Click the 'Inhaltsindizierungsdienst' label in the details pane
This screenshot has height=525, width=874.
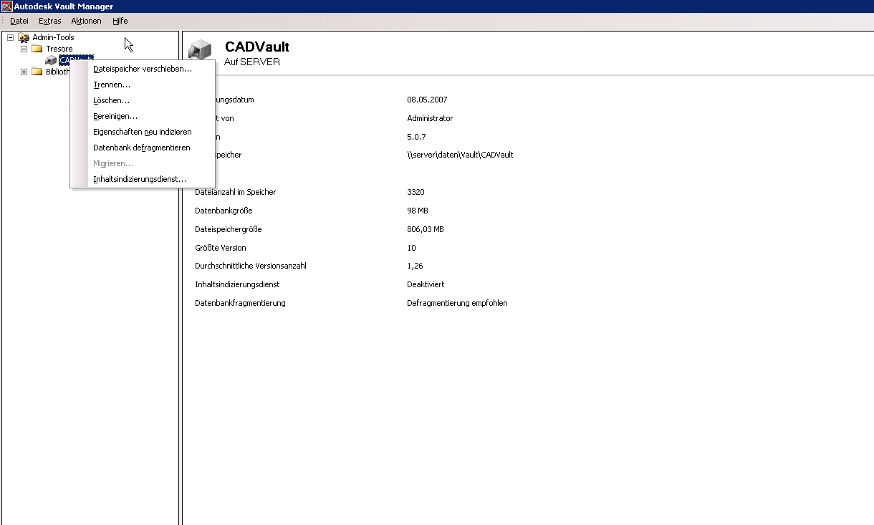237,284
